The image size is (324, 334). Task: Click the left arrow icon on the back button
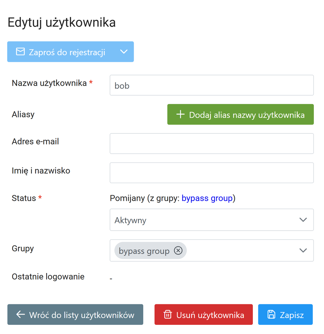(x=21, y=314)
